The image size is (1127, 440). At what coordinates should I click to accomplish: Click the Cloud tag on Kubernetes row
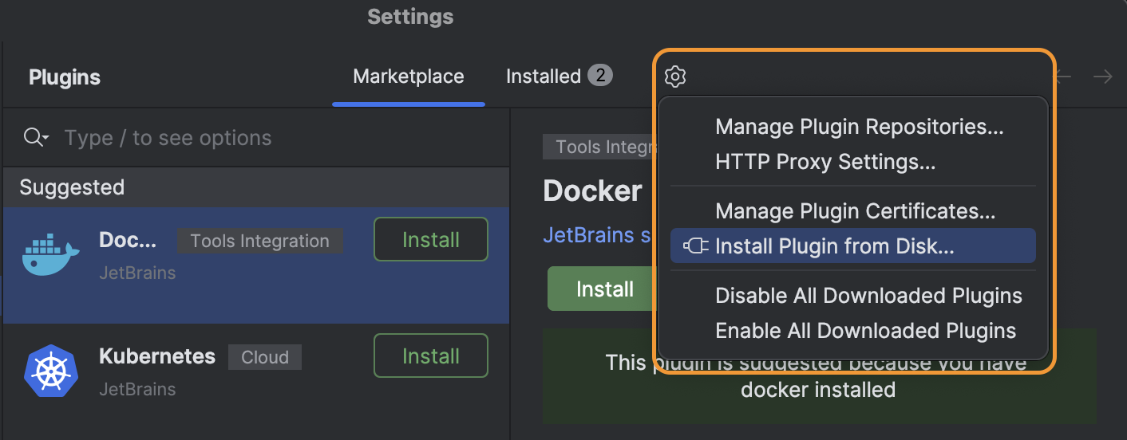265,357
